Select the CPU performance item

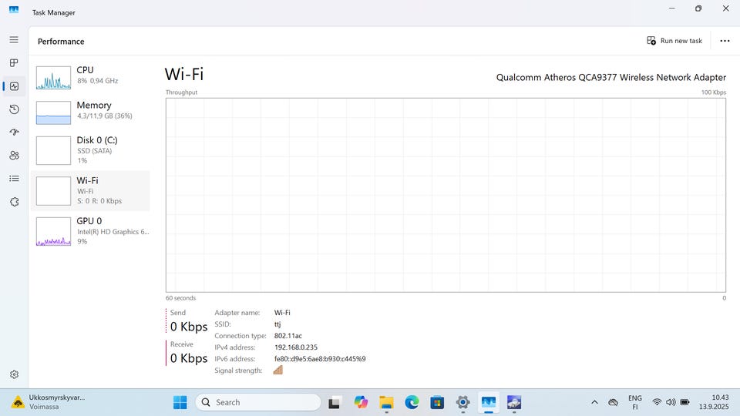click(91, 77)
